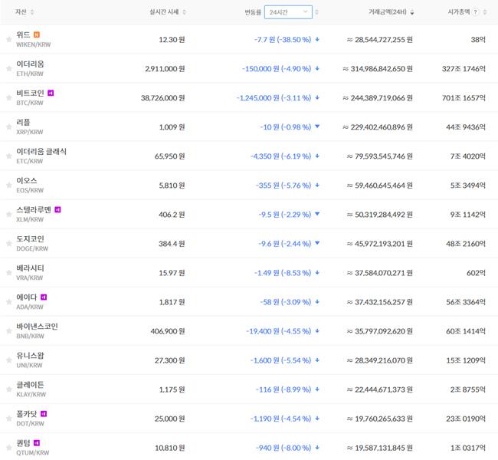This screenshot has width=498, height=460.
Task: Click the purple badge next to 비트코인
Action: [51, 93]
